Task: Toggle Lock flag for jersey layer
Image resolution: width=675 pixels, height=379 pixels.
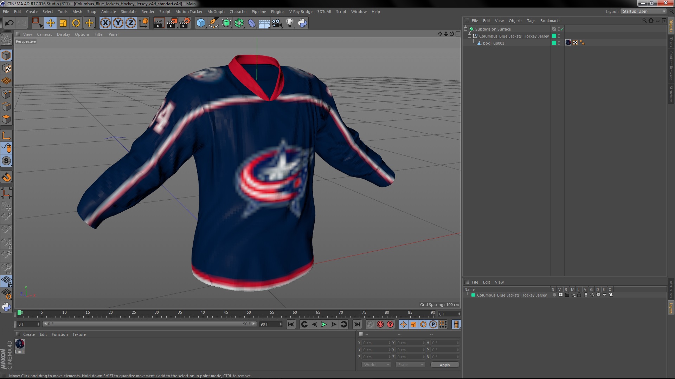Action: pos(579,295)
